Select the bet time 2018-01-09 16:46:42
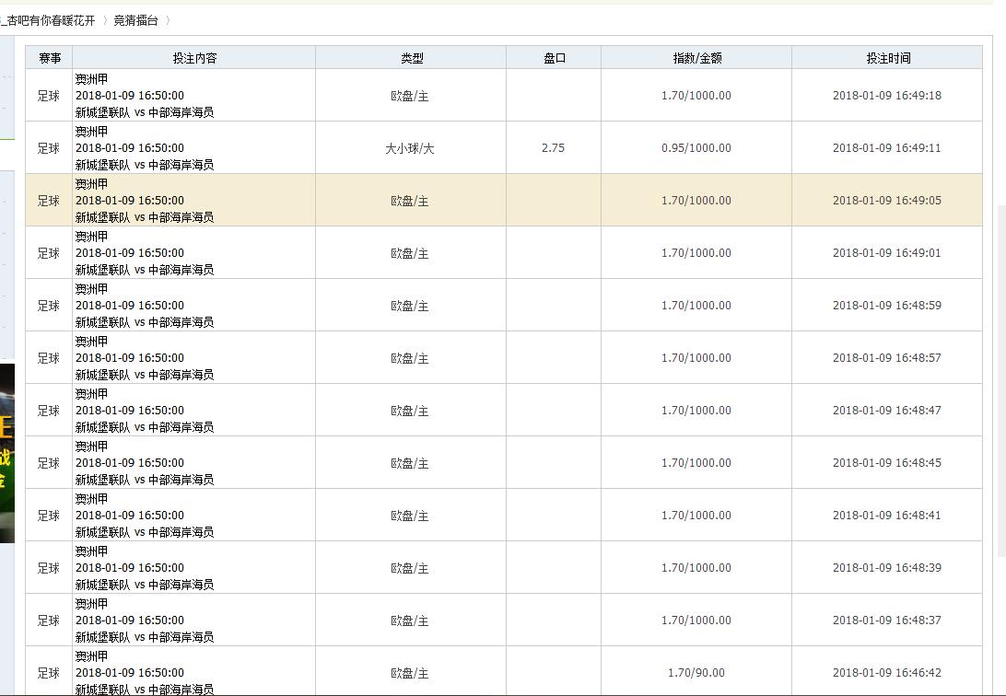Screen dimensions: 1006x696 point(886,673)
